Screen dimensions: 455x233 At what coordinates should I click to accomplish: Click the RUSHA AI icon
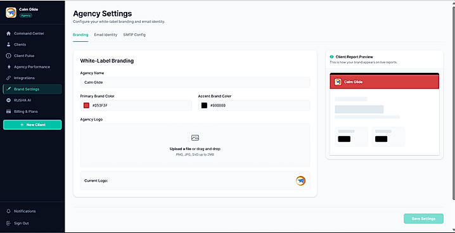(8, 100)
